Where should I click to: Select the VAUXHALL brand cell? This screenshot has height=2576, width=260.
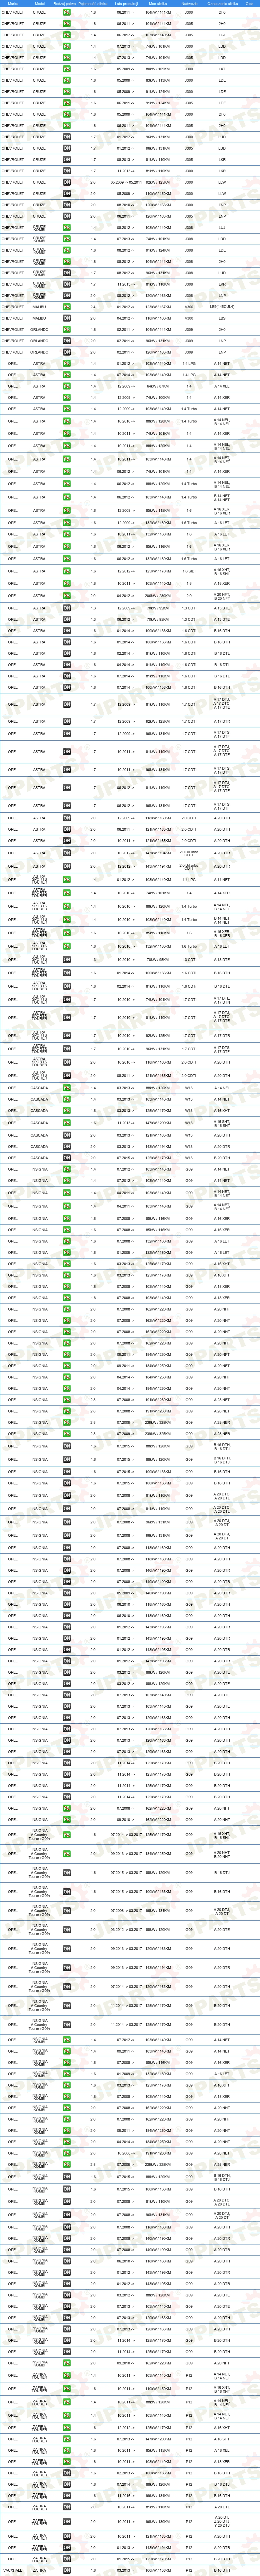point(13,2570)
